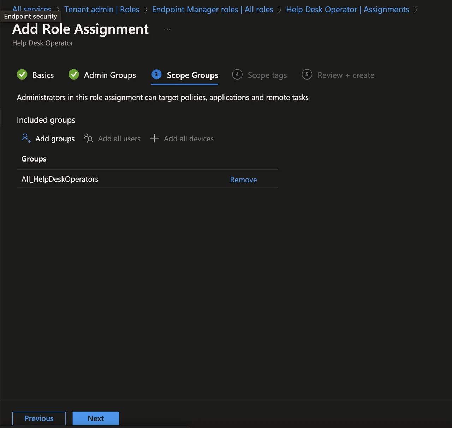Open Help Desk Operator | Assignments breadcrumb
This screenshot has width=452, height=428.
pyautogui.click(x=347, y=10)
